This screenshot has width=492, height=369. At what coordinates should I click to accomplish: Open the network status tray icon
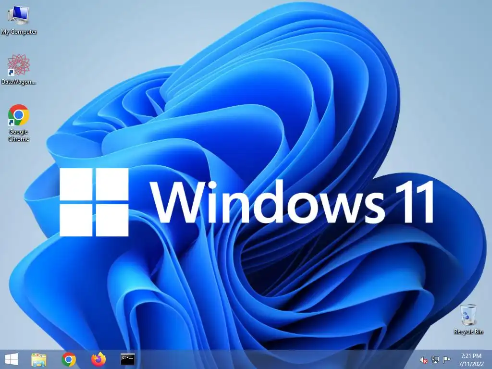[x=435, y=359]
